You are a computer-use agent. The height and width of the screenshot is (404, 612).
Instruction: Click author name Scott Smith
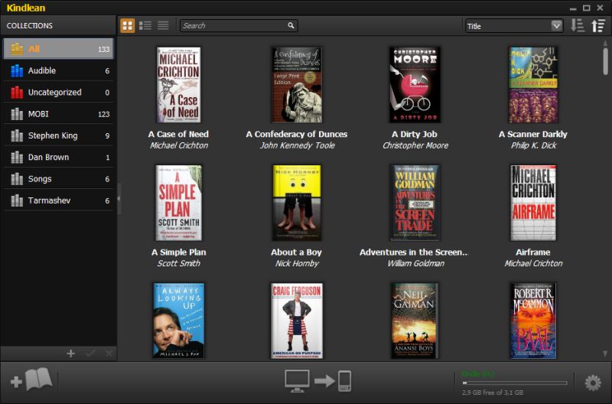pyautogui.click(x=178, y=263)
